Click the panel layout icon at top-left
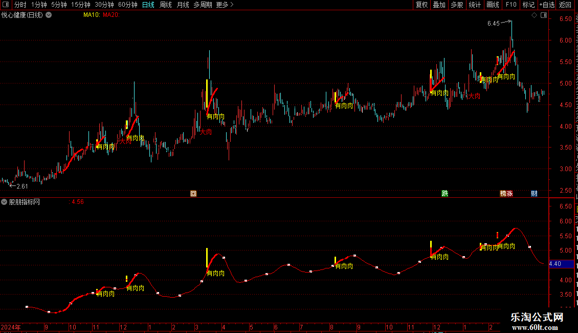The image size is (578, 333). coord(6,5)
